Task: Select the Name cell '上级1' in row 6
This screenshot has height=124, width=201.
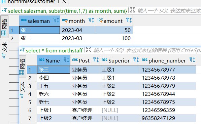Action: coord(54,110)
